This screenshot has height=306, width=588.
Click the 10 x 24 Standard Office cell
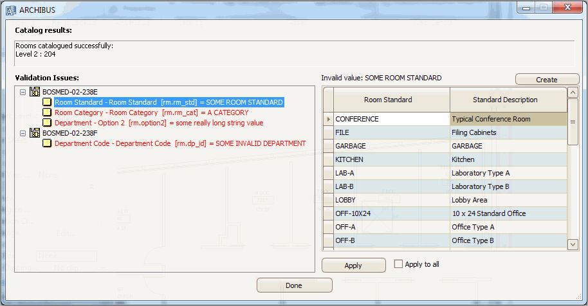(508, 213)
